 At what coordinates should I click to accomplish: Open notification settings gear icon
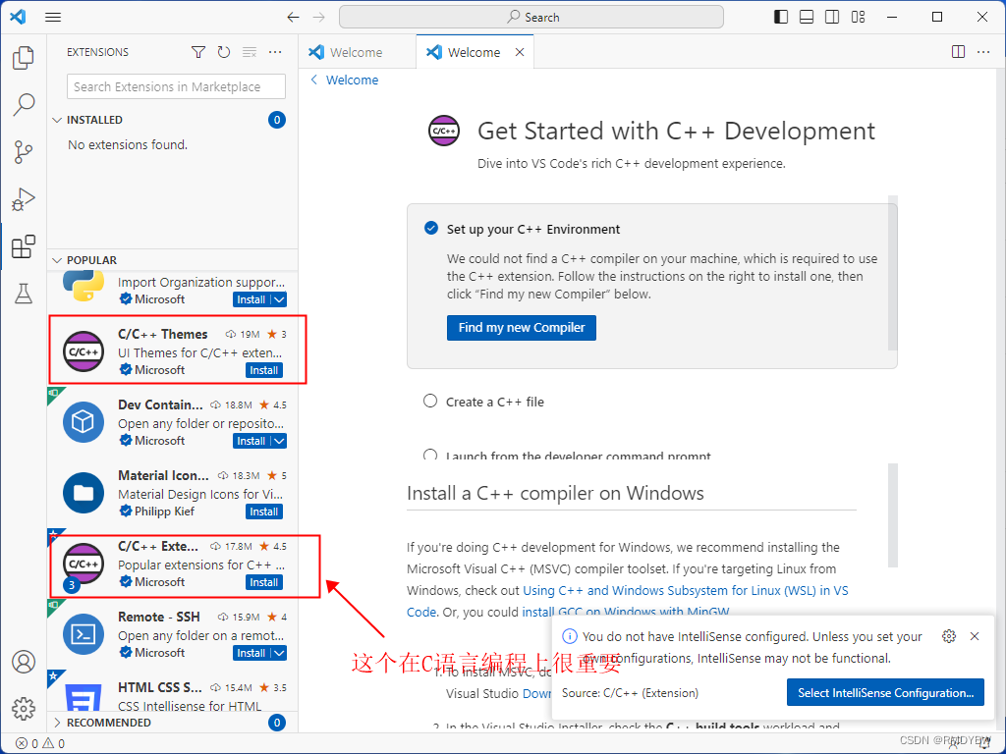pos(949,636)
